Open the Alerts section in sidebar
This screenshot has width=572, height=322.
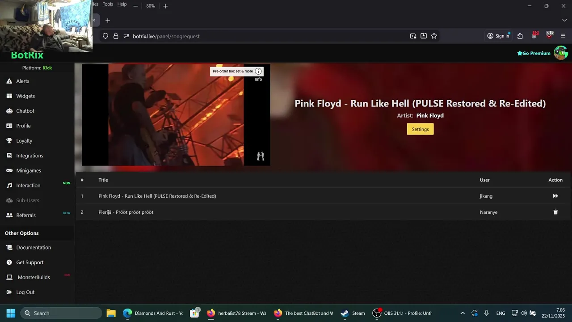click(23, 81)
